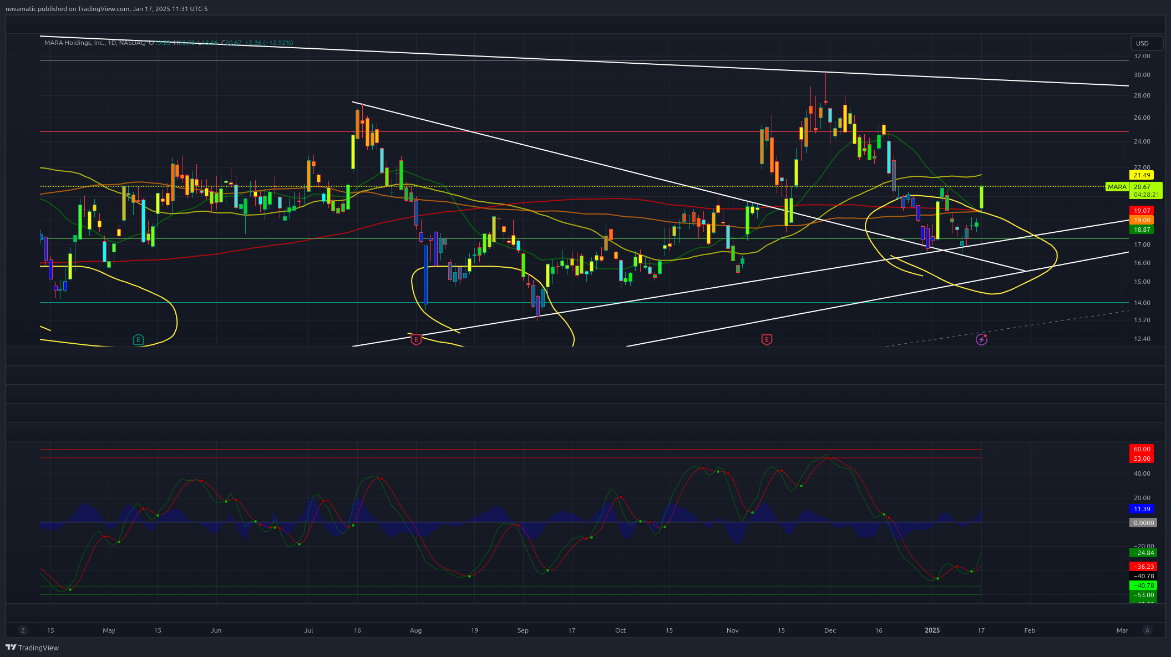The width and height of the screenshot is (1171, 657).
Task: Click the 24.00 price axis label
Action: (1142, 141)
